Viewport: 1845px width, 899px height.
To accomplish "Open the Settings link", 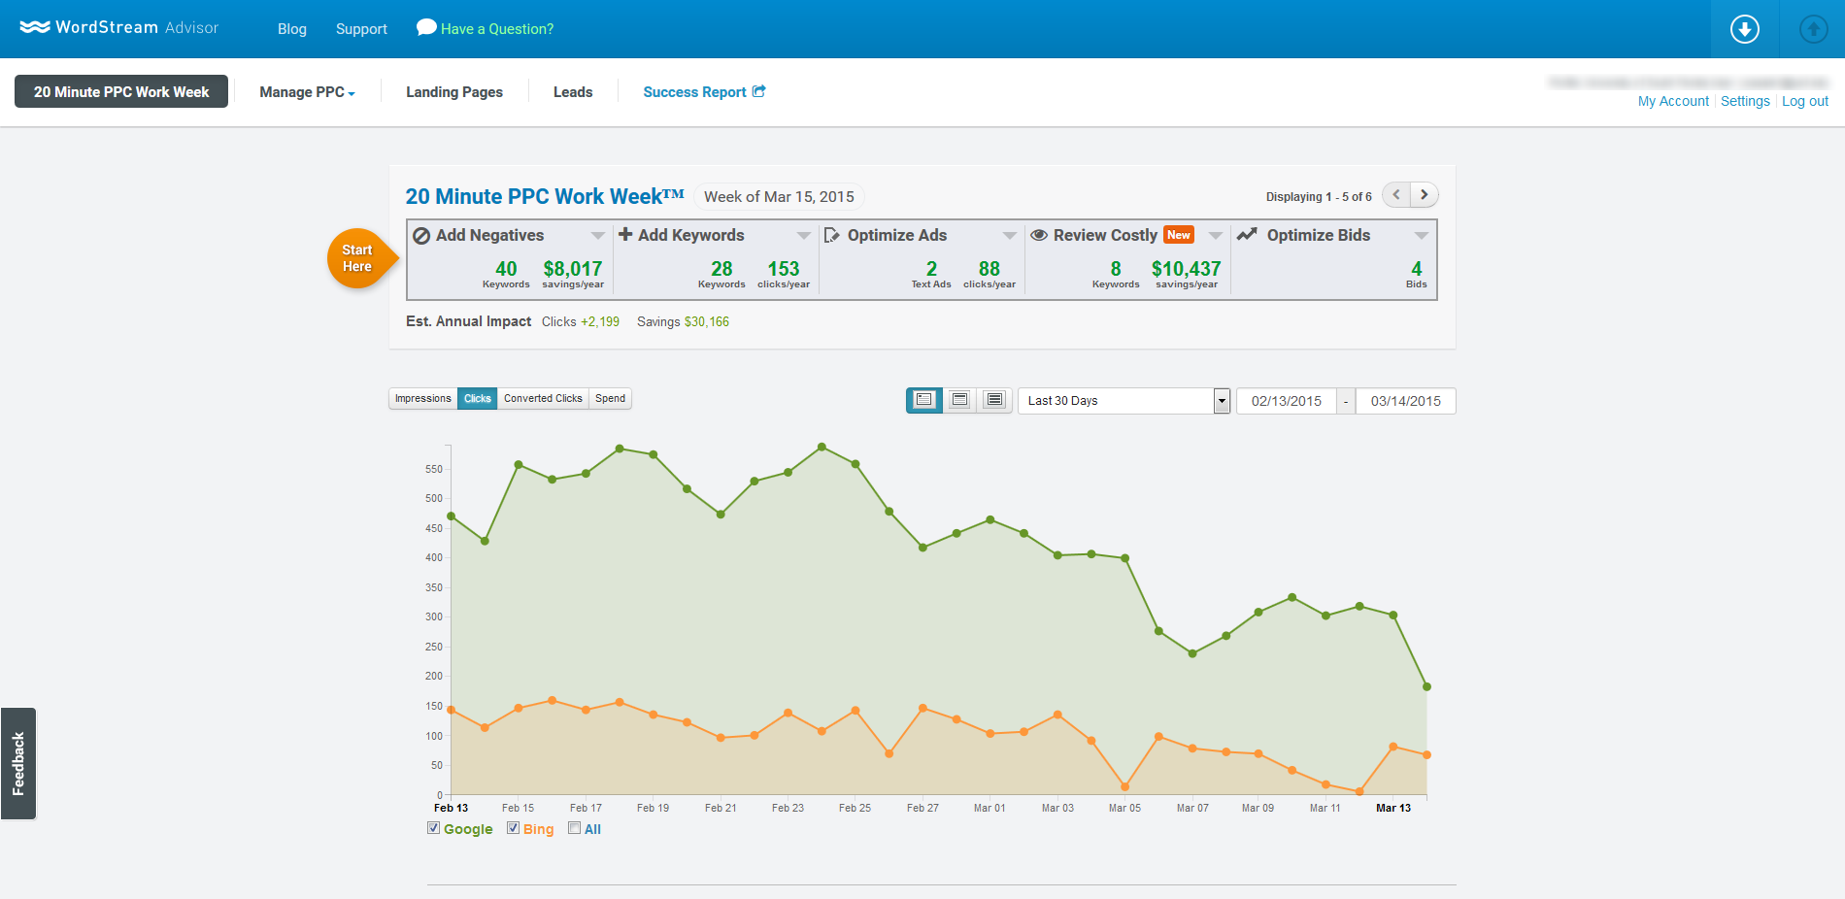I will tap(1745, 101).
